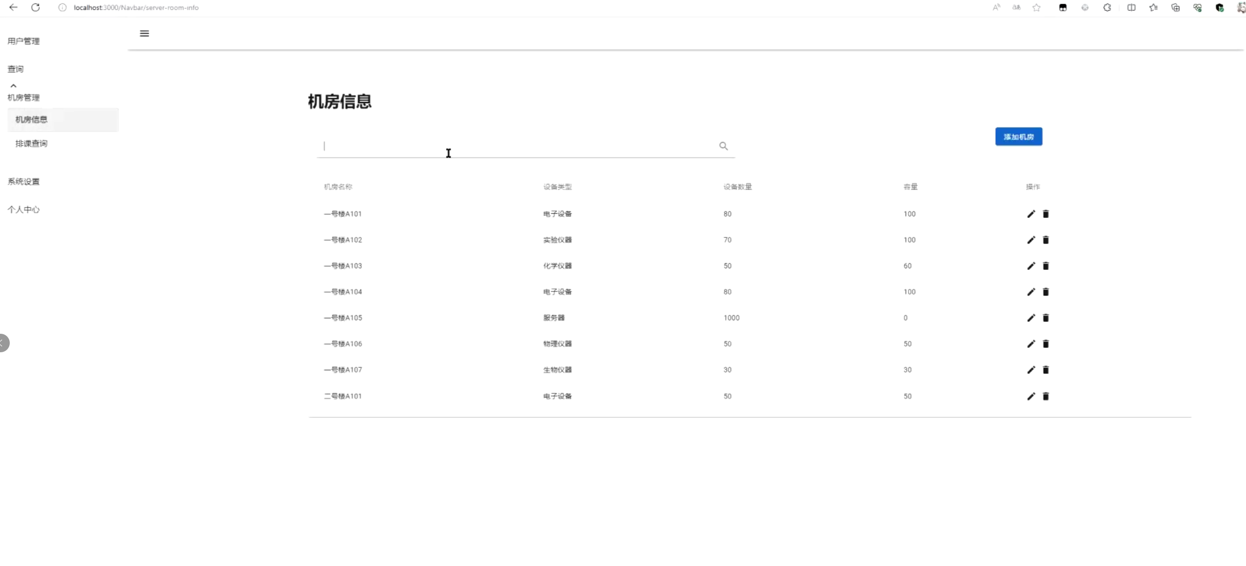
Task: Click the search input field
Action: click(x=515, y=146)
